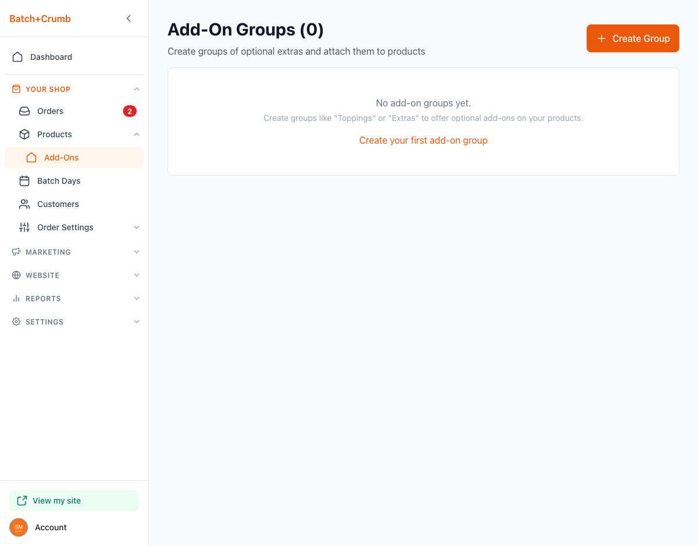Image resolution: width=698 pixels, height=546 pixels.
Task: Click the Create Group button
Action: 632,38
